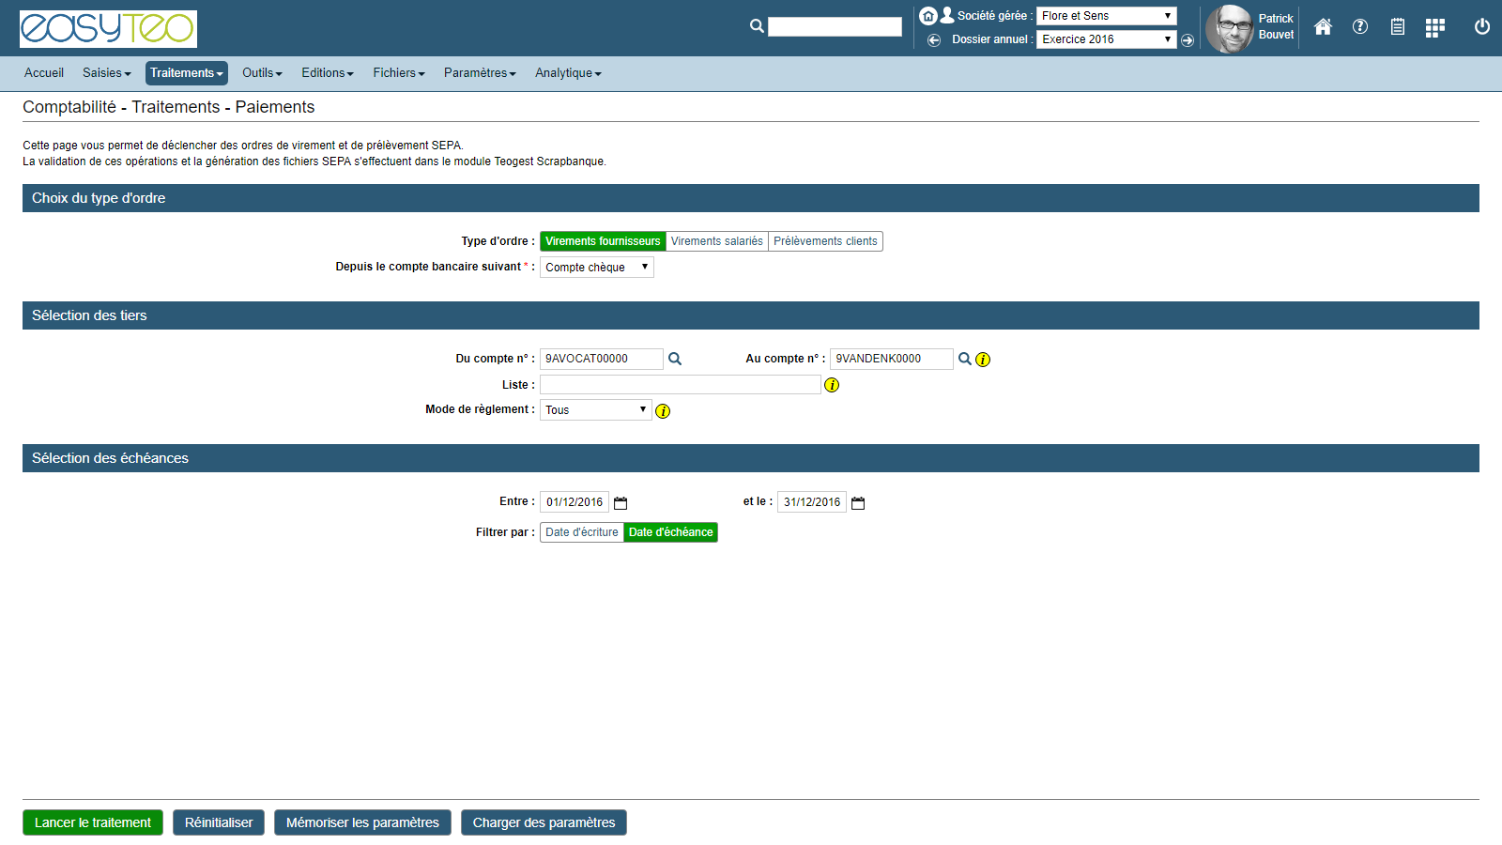Open the Saisies menu
Image resolution: width=1502 pixels, height=845 pixels.
click(x=106, y=73)
